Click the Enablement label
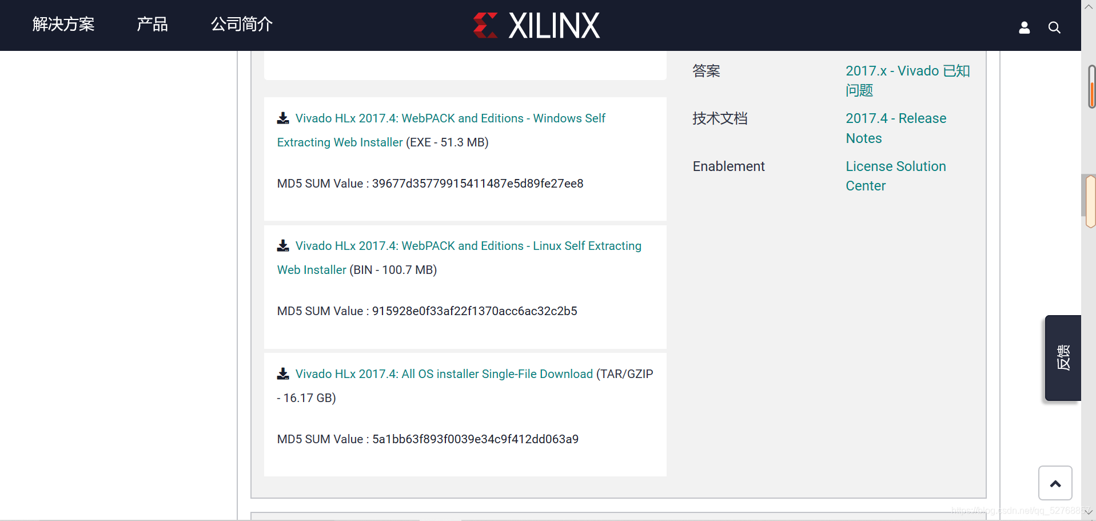The image size is (1096, 521). (x=728, y=166)
